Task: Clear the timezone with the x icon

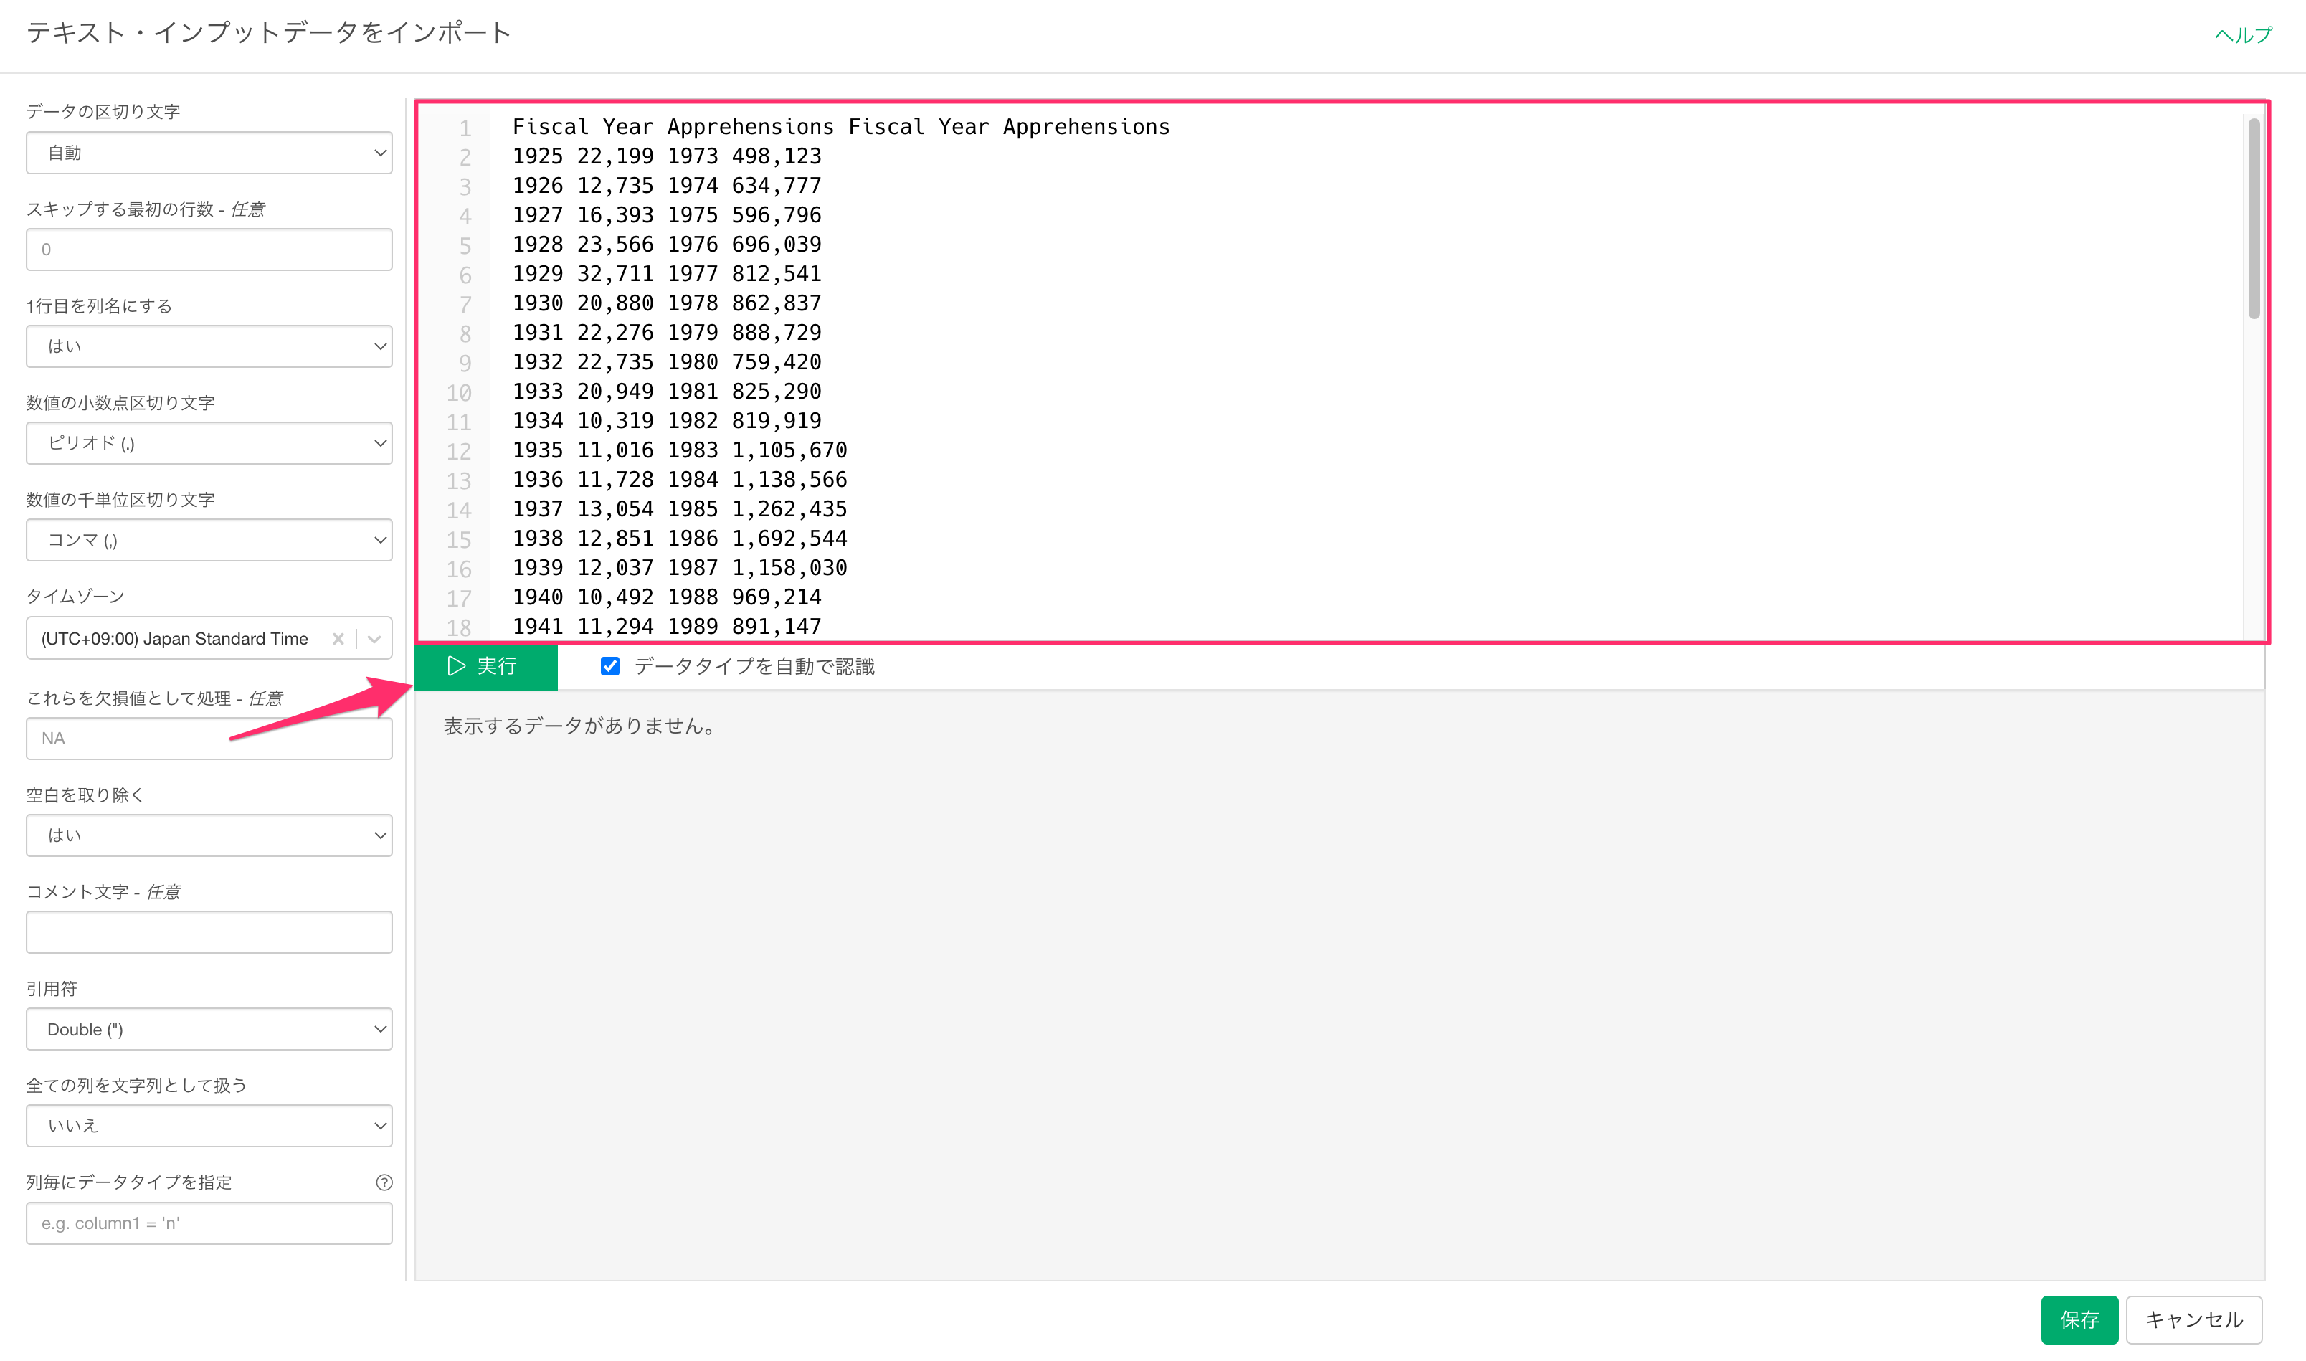Action: tap(338, 638)
